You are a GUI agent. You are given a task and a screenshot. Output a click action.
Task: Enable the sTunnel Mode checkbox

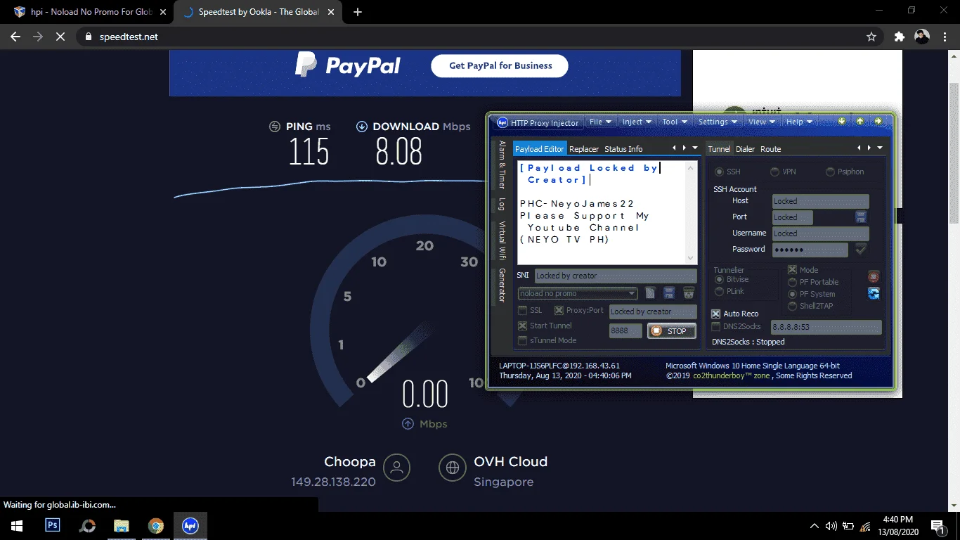click(522, 340)
